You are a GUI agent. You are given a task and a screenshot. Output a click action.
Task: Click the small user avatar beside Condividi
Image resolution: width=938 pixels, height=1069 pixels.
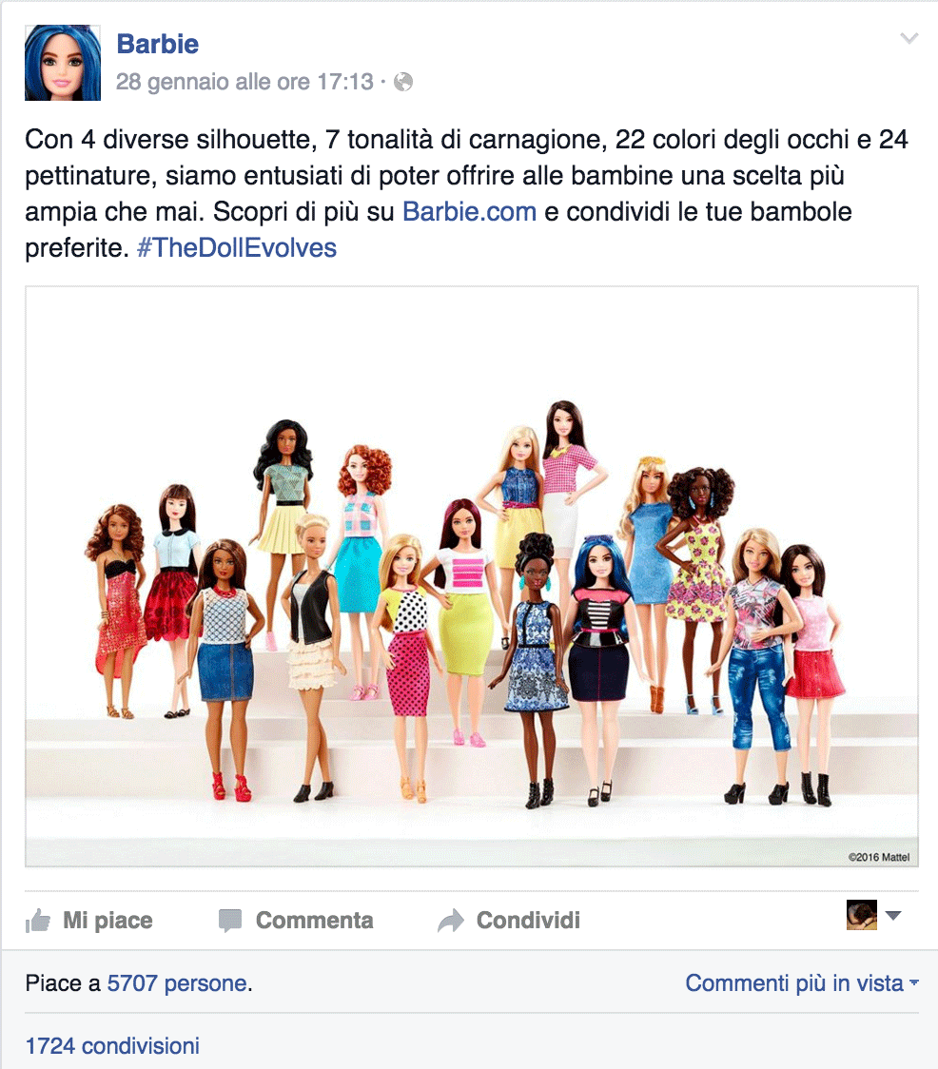(x=862, y=915)
